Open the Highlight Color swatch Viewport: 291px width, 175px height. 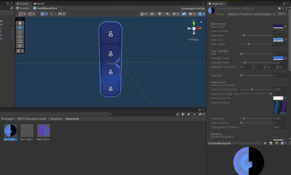278,58
